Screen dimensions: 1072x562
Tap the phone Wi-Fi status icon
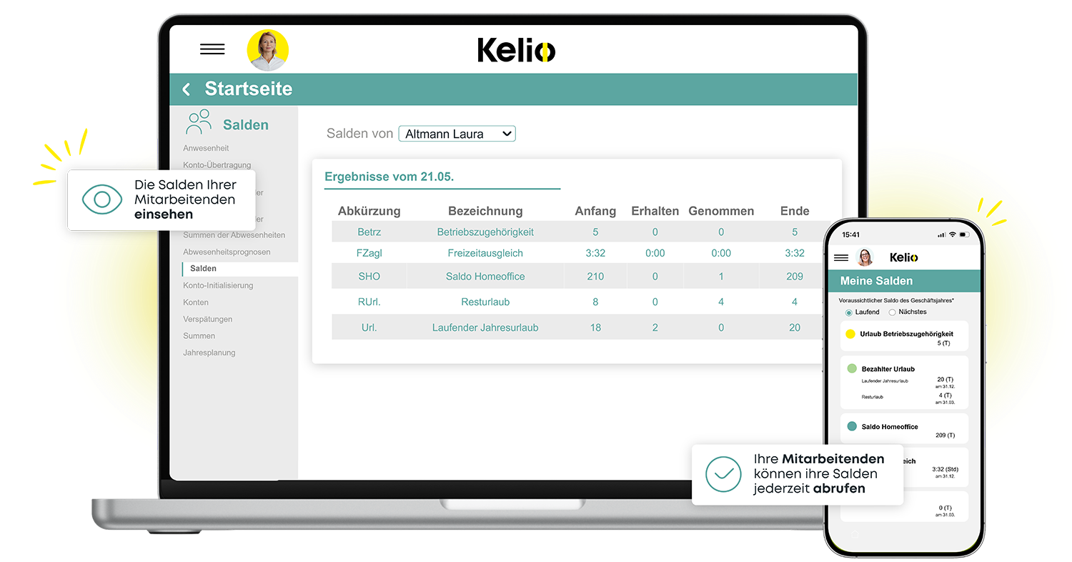pyautogui.click(x=953, y=235)
